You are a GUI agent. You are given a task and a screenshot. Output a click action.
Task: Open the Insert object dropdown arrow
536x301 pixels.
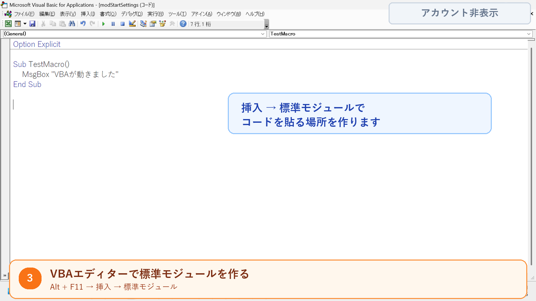25,24
